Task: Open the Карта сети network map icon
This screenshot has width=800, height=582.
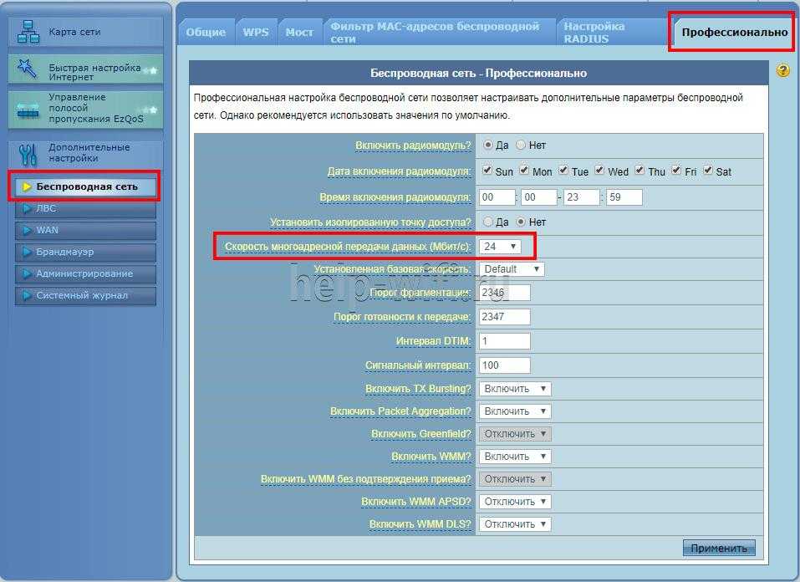Action: [28, 32]
